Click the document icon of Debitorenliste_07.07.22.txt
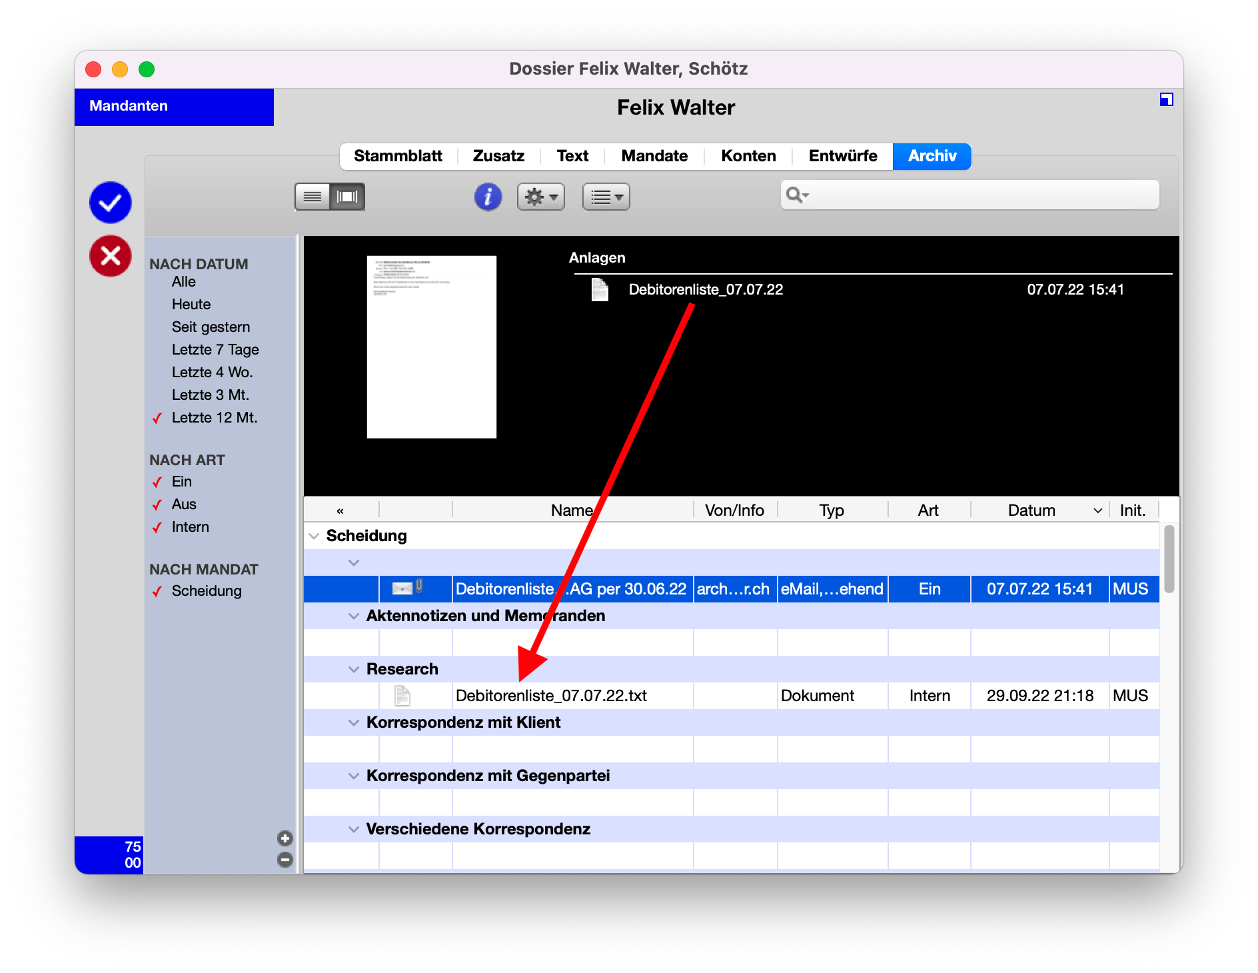This screenshot has width=1258, height=973. tap(402, 696)
